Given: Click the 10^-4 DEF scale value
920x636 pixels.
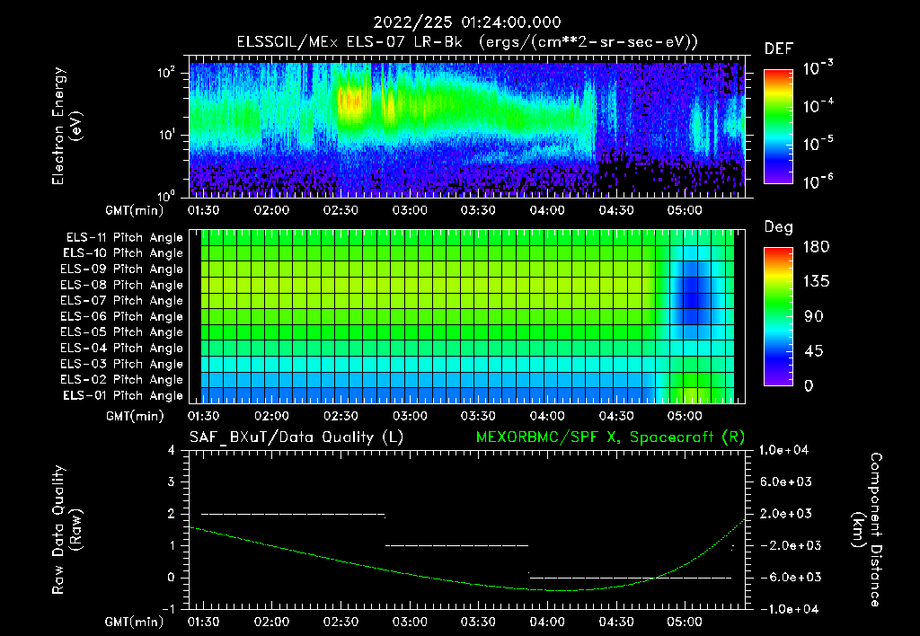Looking at the screenshot, I should pos(818,106).
